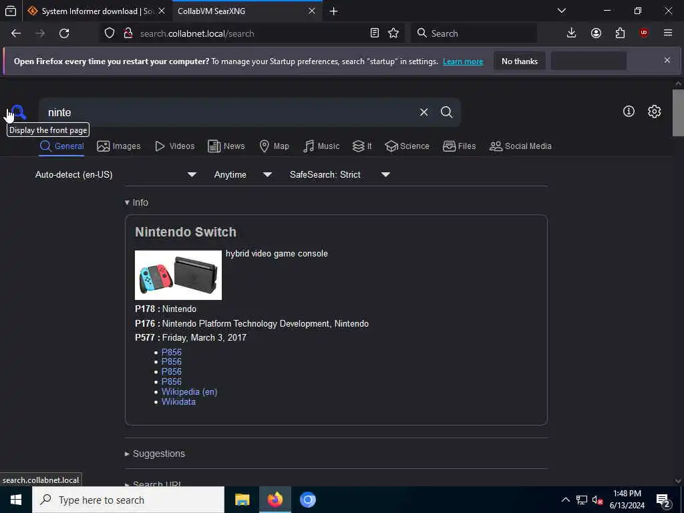Clear the search query with the X icon
684x513 pixels.
click(423, 112)
